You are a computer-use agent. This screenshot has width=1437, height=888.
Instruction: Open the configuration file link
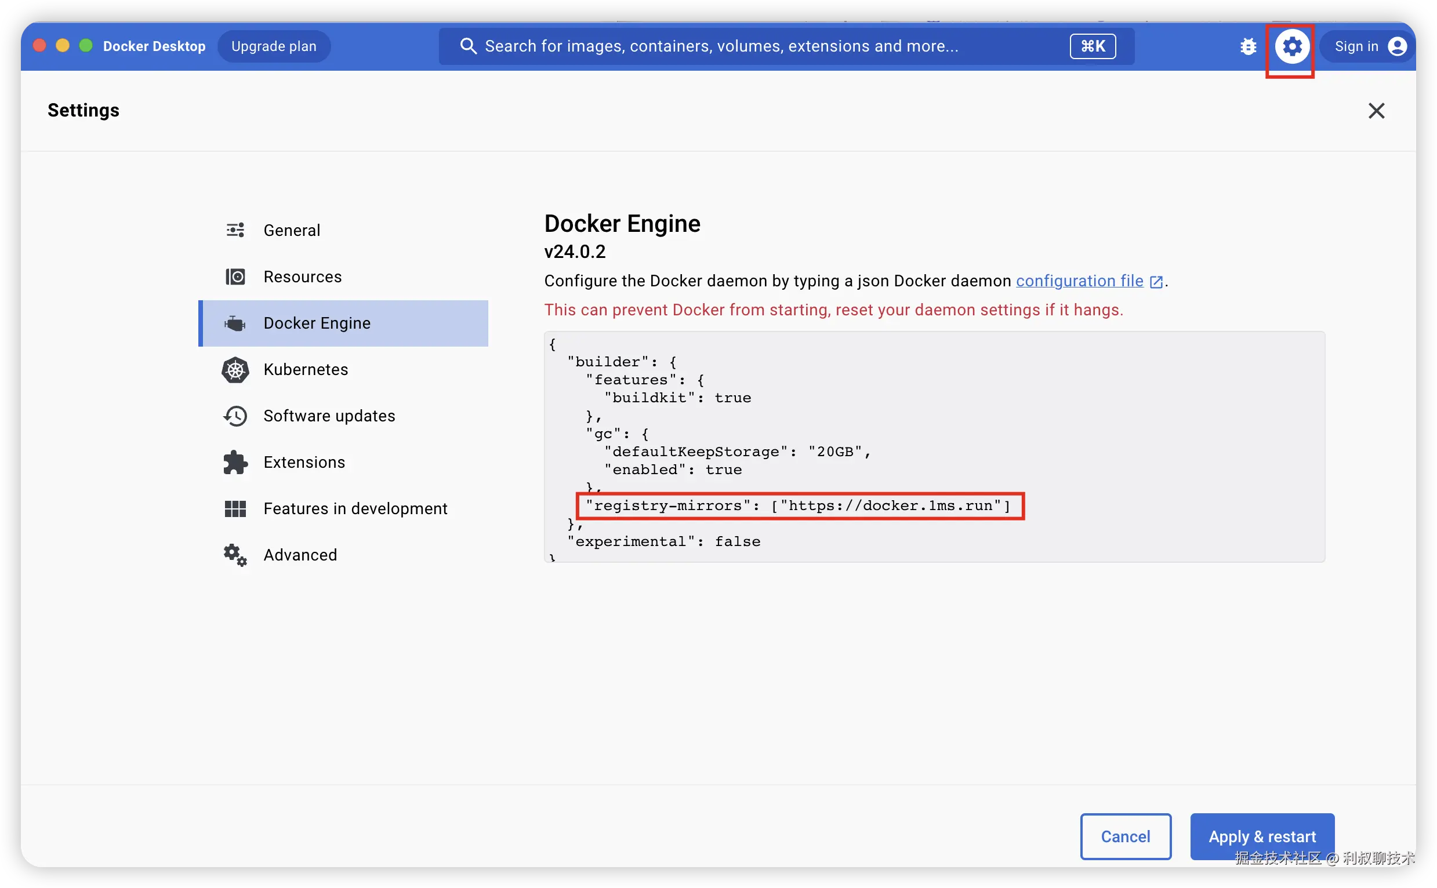point(1079,281)
